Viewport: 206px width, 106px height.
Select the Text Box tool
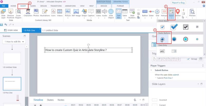119,13
